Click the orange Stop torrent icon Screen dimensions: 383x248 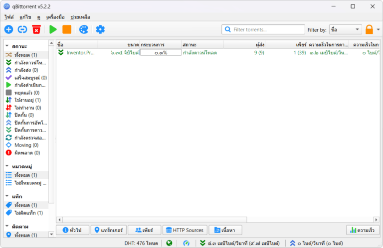coord(67,29)
